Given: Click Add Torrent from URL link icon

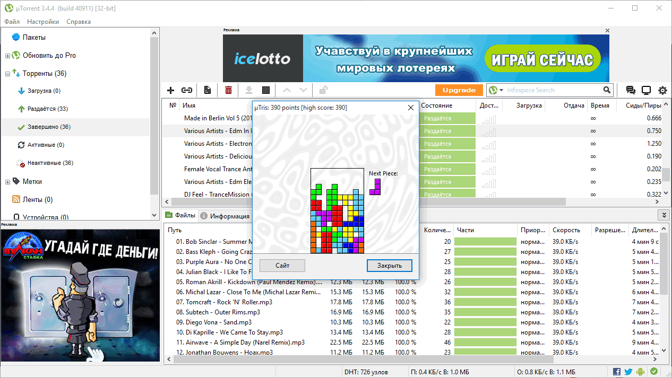Looking at the screenshot, I should [x=187, y=90].
